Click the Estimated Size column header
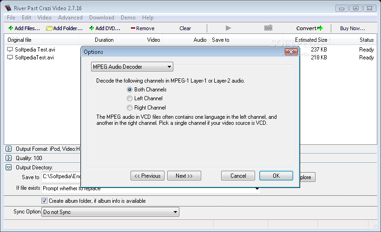Viewport: 381px width, 232px height. pos(306,40)
